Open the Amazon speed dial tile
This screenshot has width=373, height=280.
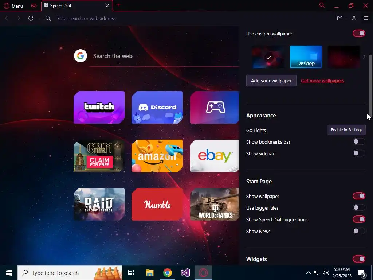(157, 156)
